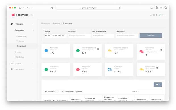
Task: Click yellow reply-all icon on 3 д 1 ч card
Action: pyautogui.click(x=142, y=69)
